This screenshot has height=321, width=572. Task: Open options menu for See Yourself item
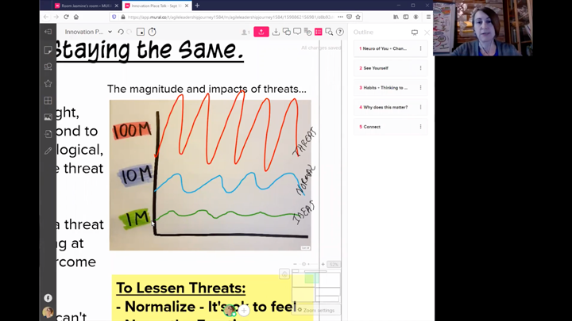pyautogui.click(x=420, y=68)
